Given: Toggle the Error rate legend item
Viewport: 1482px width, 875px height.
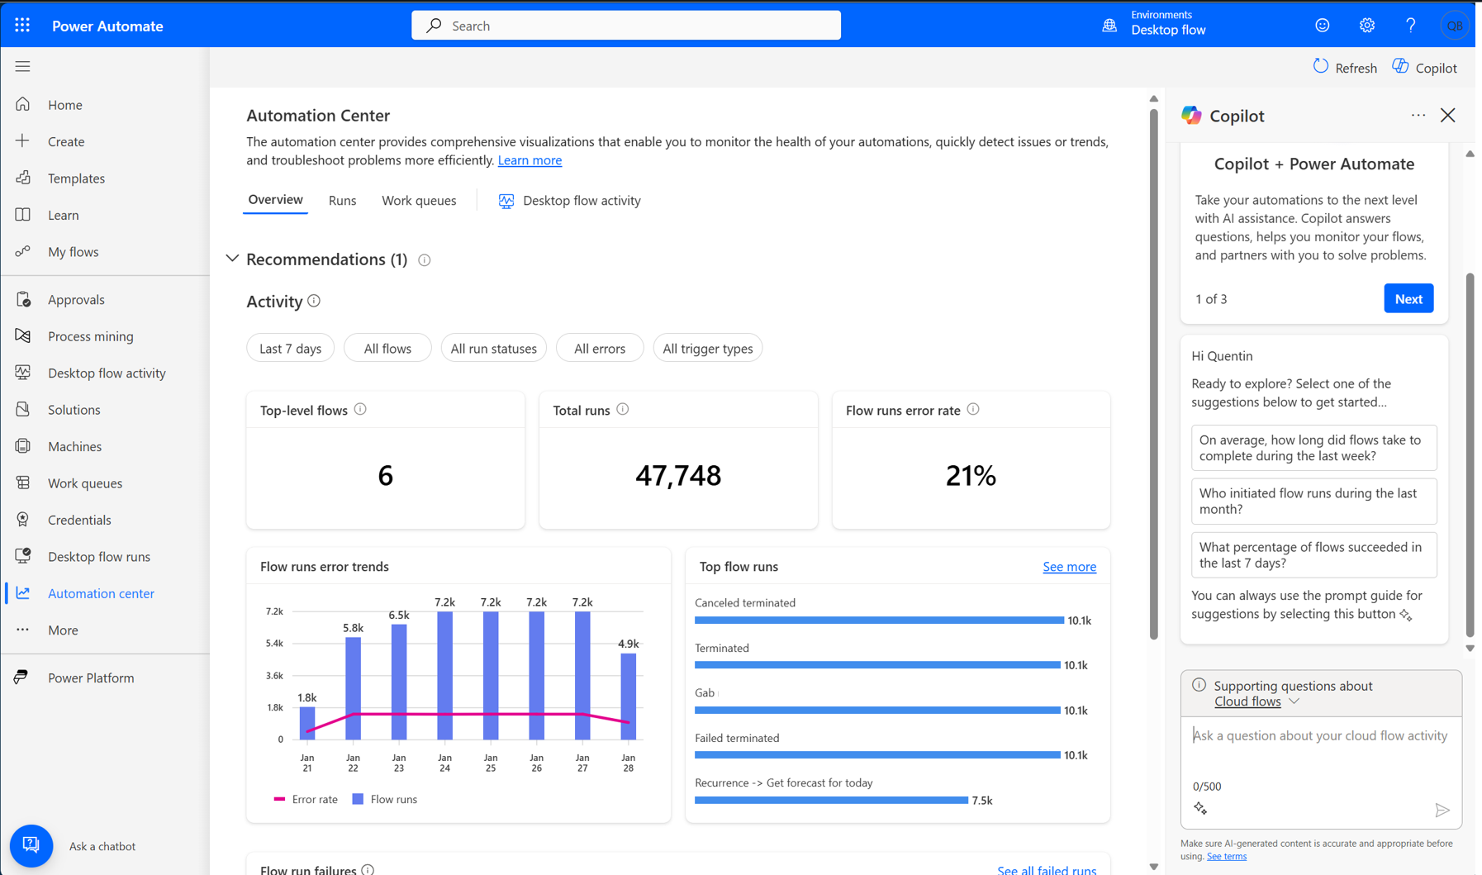Looking at the screenshot, I should (x=306, y=799).
